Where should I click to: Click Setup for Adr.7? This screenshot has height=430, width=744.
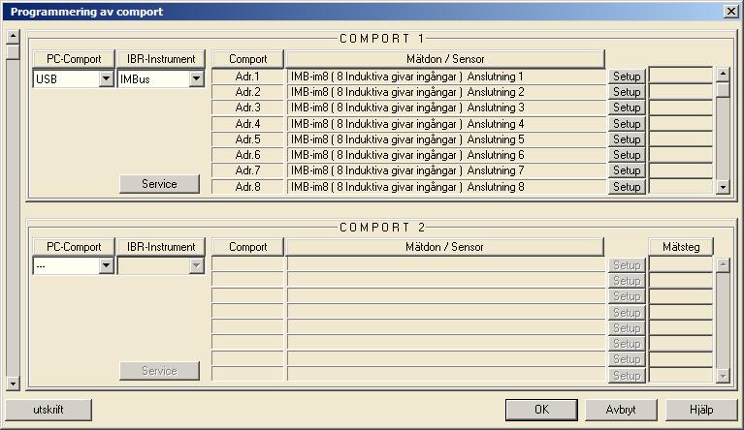(627, 170)
